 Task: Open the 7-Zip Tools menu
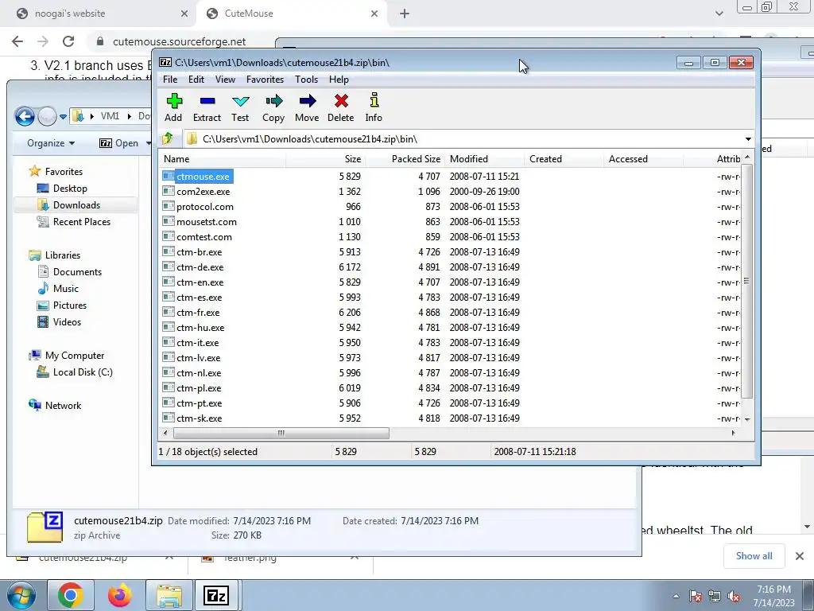pyautogui.click(x=306, y=80)
